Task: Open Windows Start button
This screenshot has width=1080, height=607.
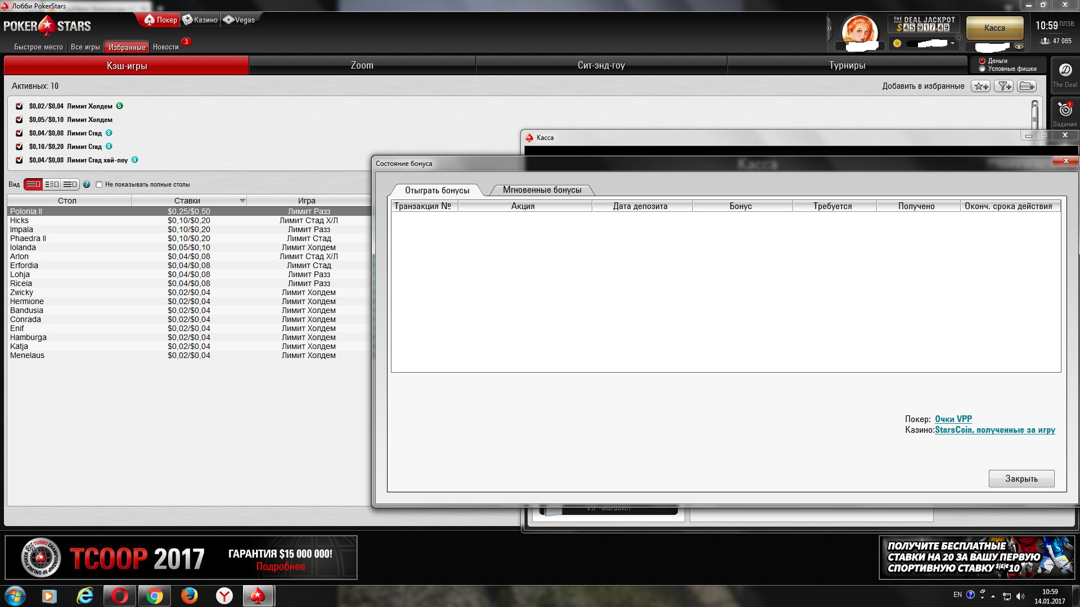Action: point(15,596)
